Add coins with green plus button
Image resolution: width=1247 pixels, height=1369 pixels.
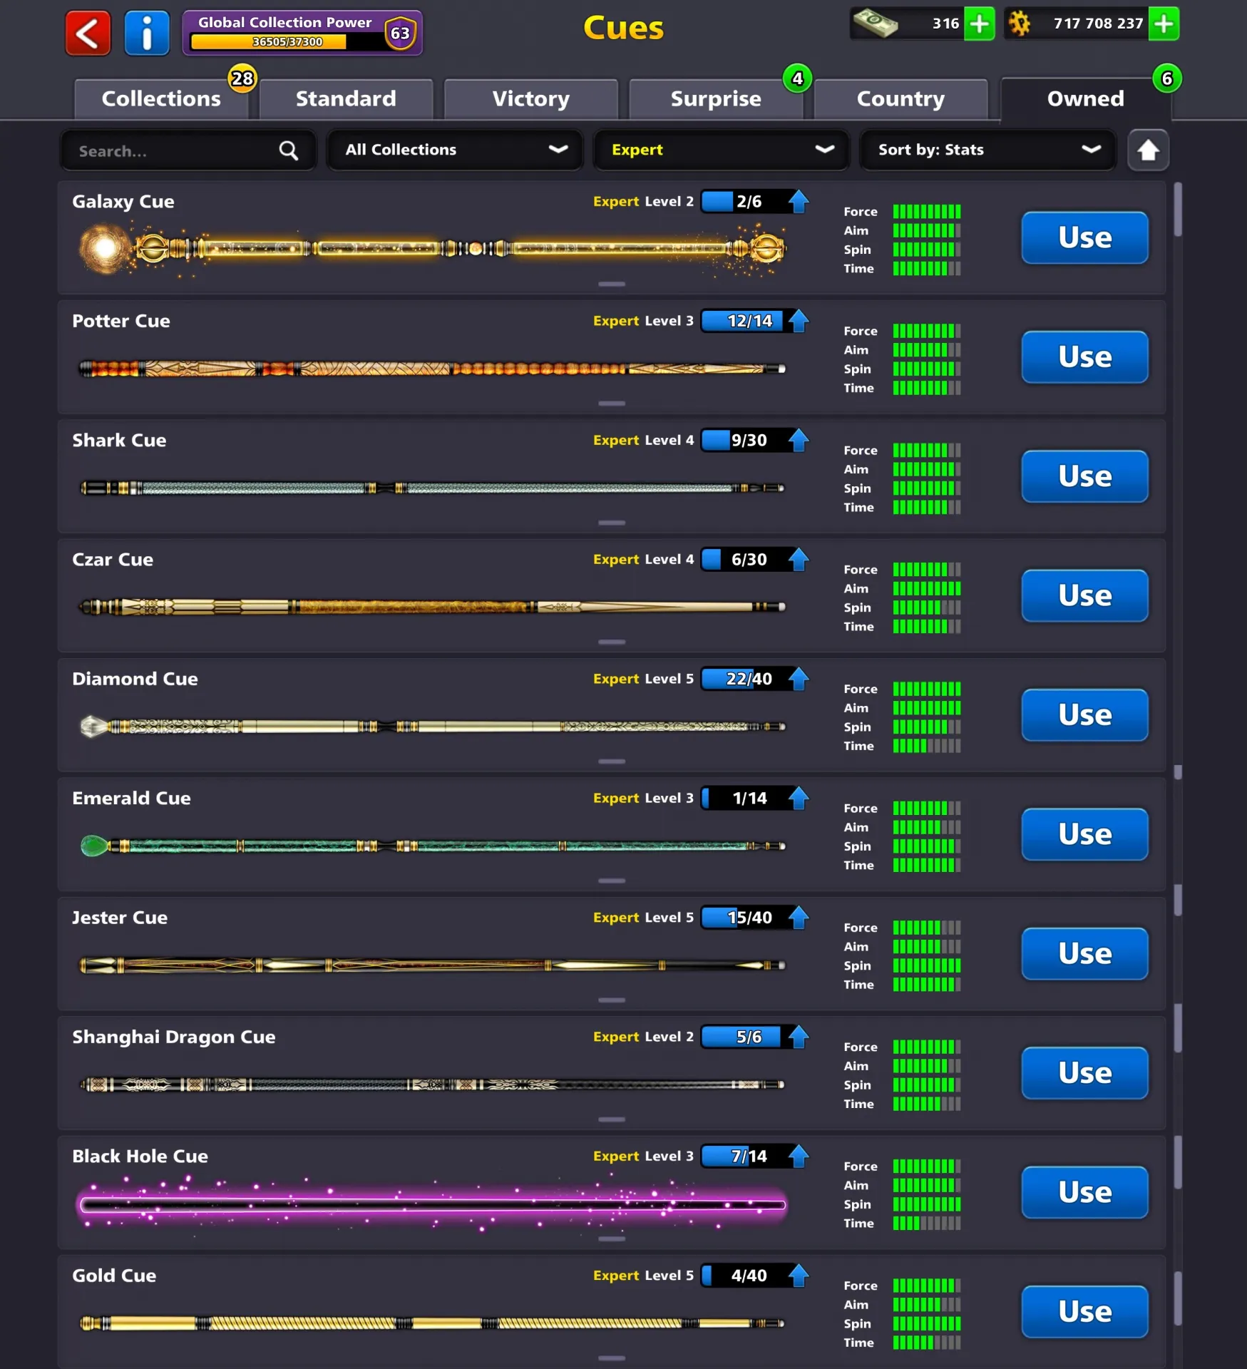point(1164,24)
